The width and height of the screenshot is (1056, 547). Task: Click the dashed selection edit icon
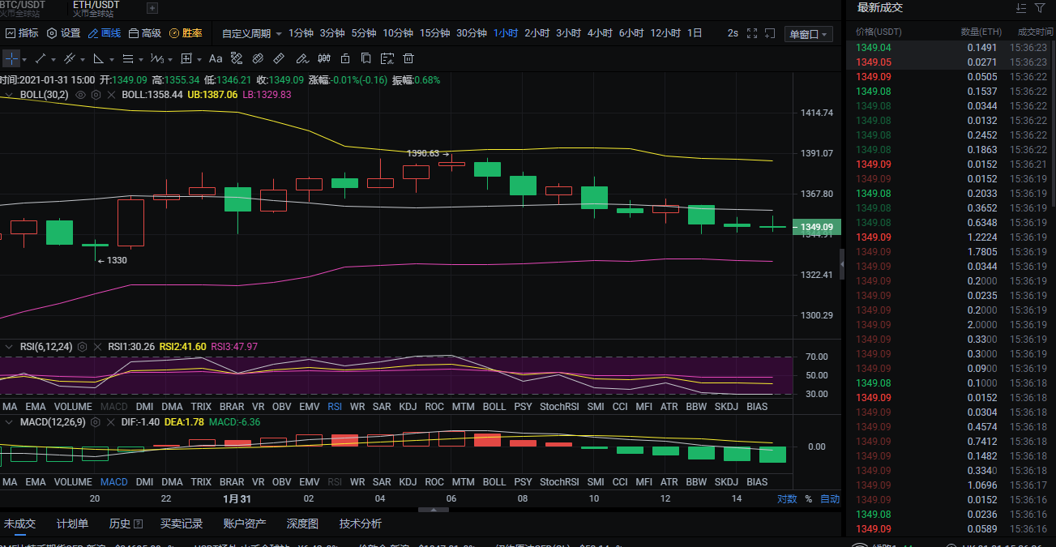click(387, 58)
